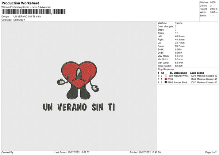Click the Natural White thread color swatch
This screenshot has height=155, width=219.
tap(166, 76)
